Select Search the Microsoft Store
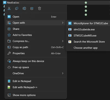The width and height of the screenshot is (110, 100). click(x=88, y=42)
